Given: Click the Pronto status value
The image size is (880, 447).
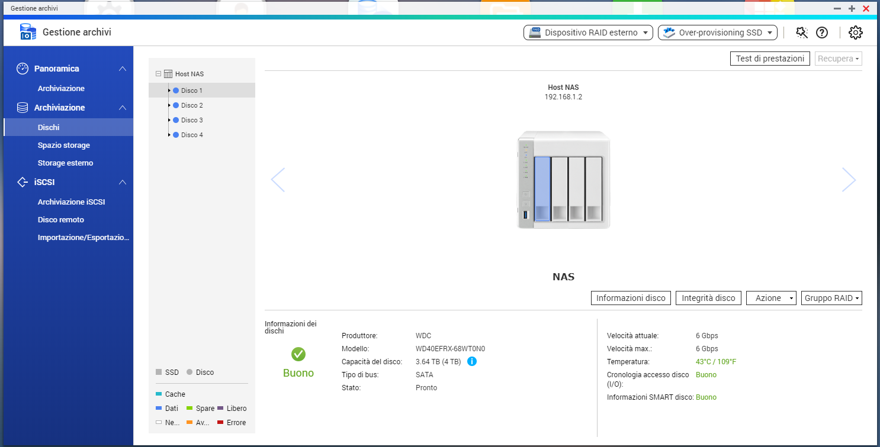Looking at the screenshot, I should 426,388.
